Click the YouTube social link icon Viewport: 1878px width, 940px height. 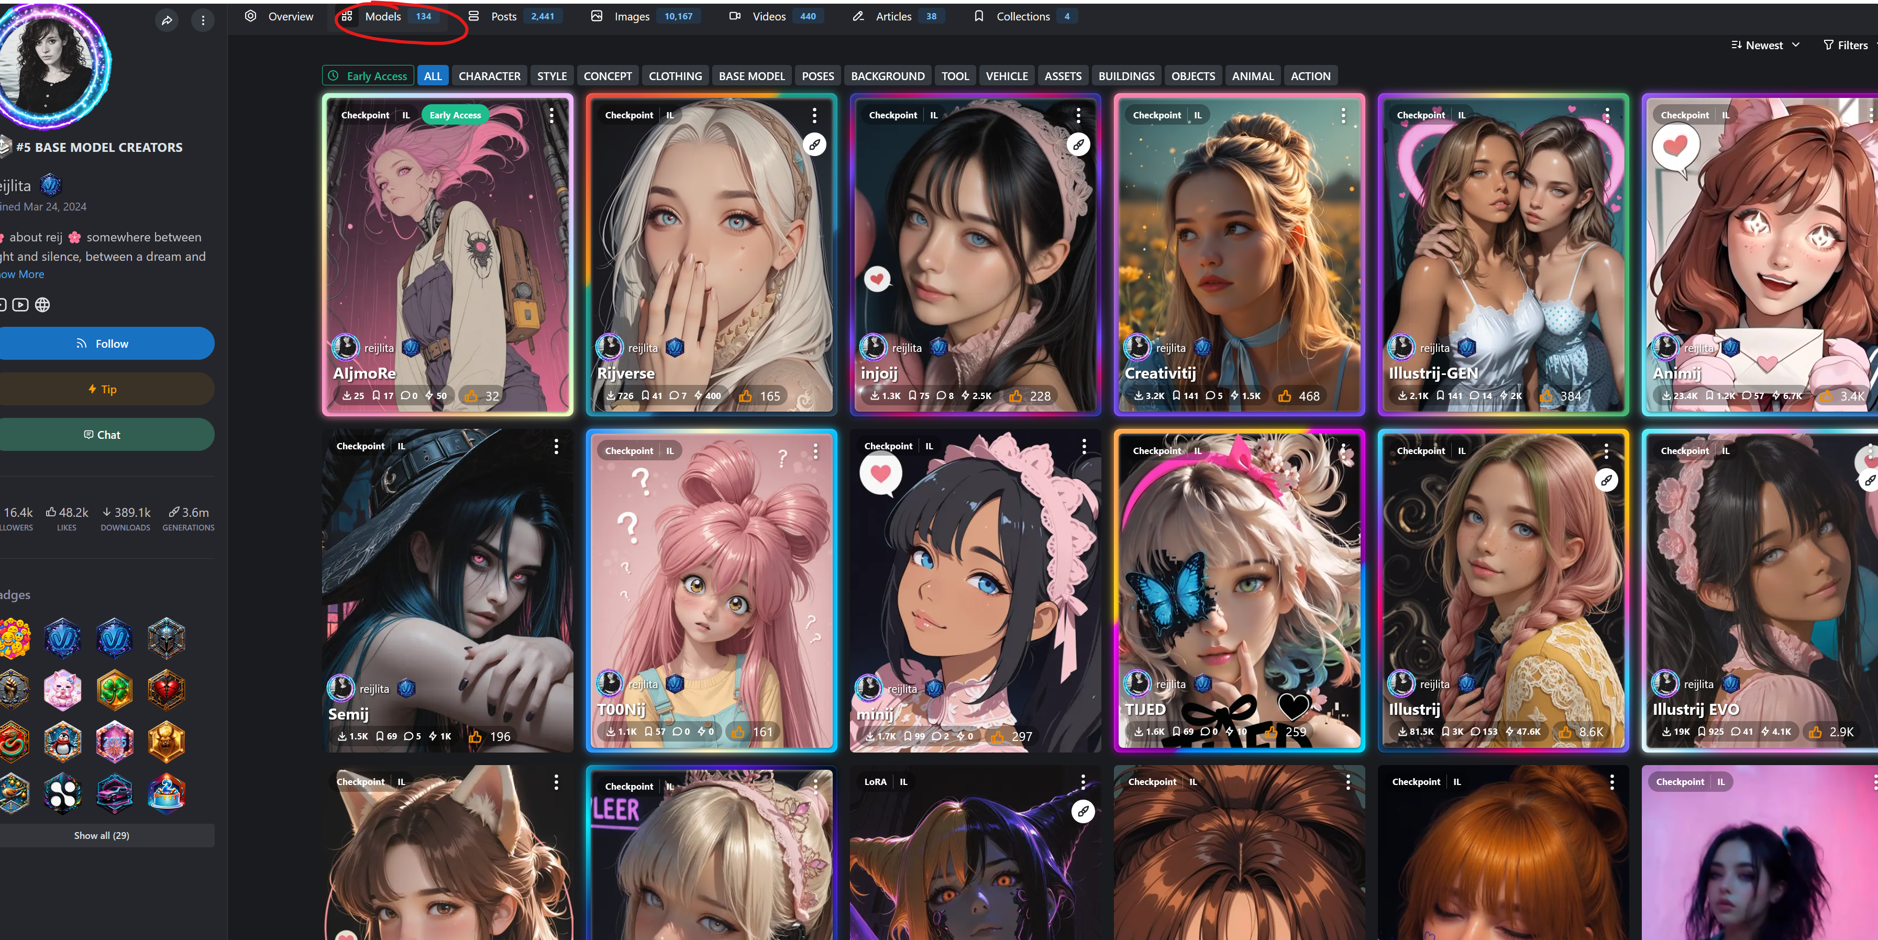[x=20, y=305]
